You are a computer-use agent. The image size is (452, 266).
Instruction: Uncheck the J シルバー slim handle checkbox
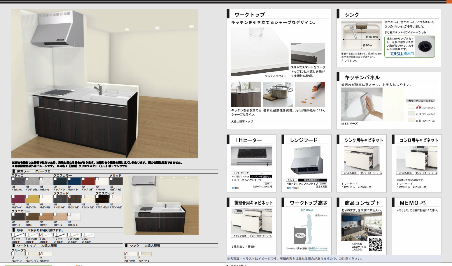click(x=41, y=235)
